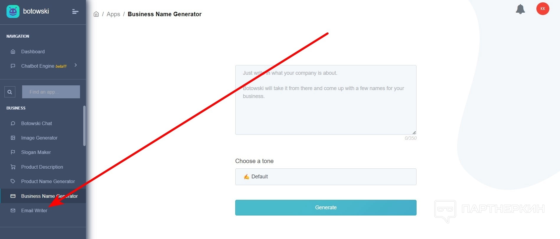Screen dimensions: 560x239
Task: Click the sidebar vertical scrollbar
Action: point(84,126)
